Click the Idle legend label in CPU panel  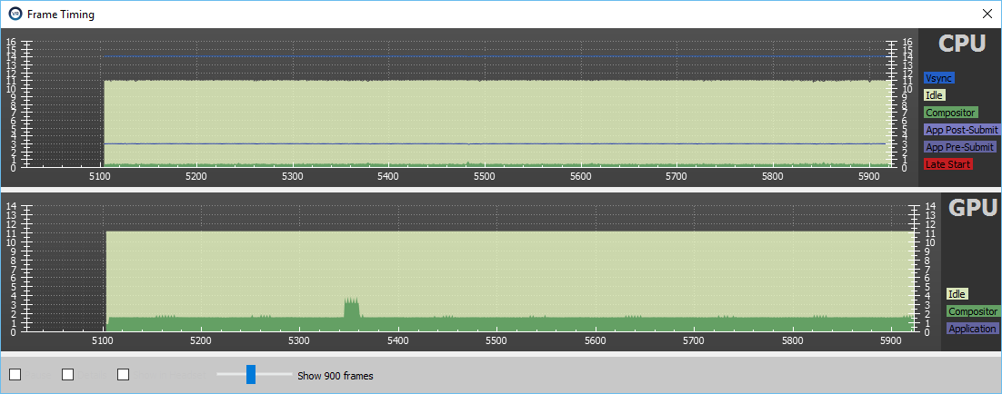(x=935, y=95)
